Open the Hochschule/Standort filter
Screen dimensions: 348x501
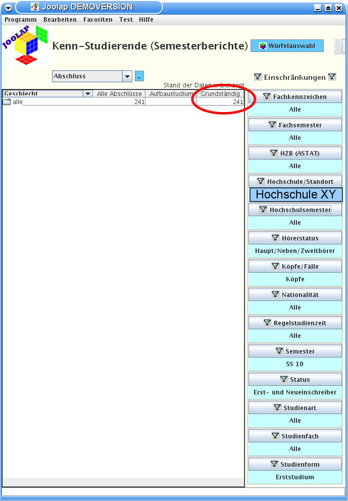pos(295,181)
